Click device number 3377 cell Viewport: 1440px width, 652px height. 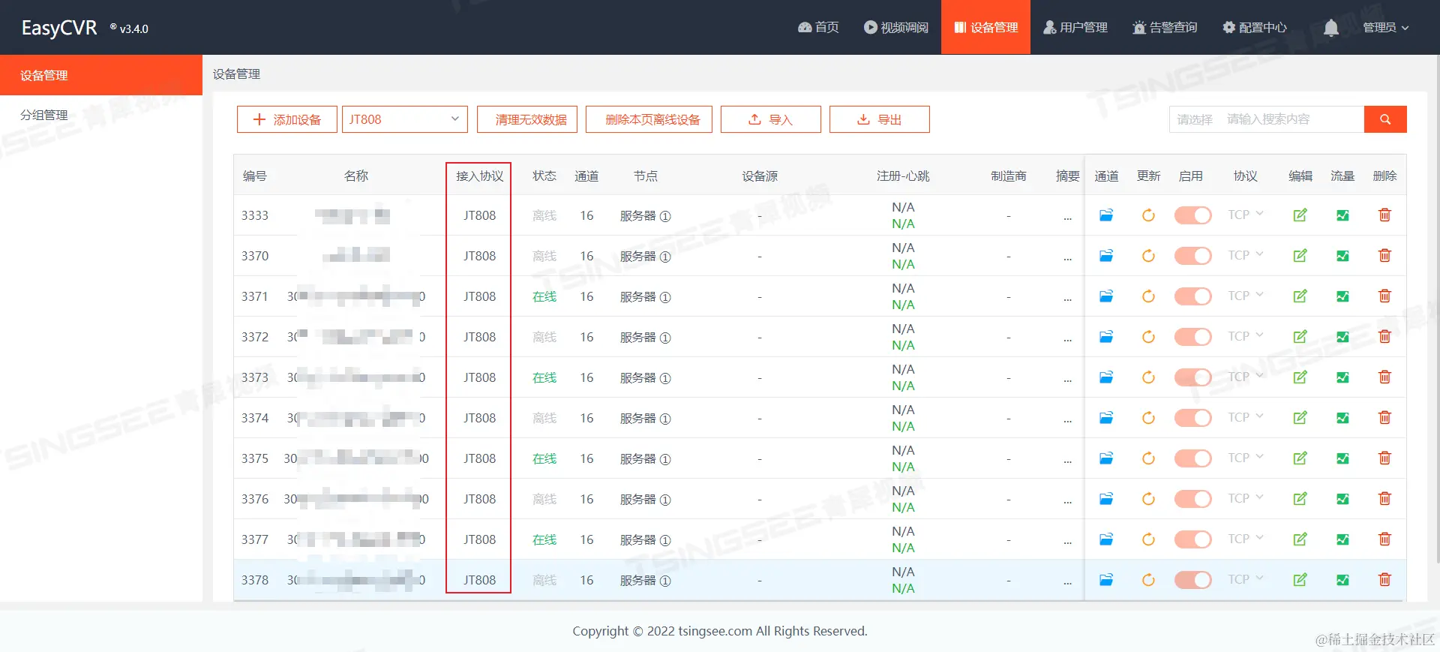pyautogui.click(x=255, y=539)
